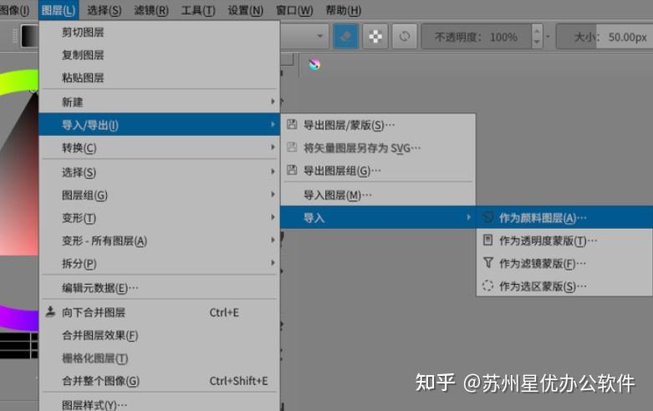Screen dimensions: 653x411
Task: Increase opacity with the up stepper arrow
Action: pyautogui.click(x=537, y=31)
